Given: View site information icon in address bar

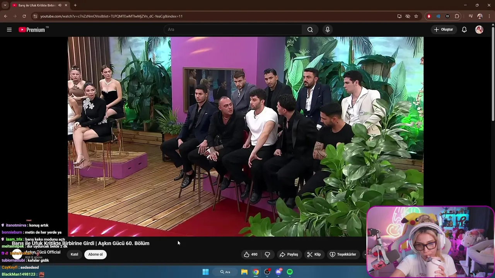Looking at the screenshot, I should pos(35,16).
